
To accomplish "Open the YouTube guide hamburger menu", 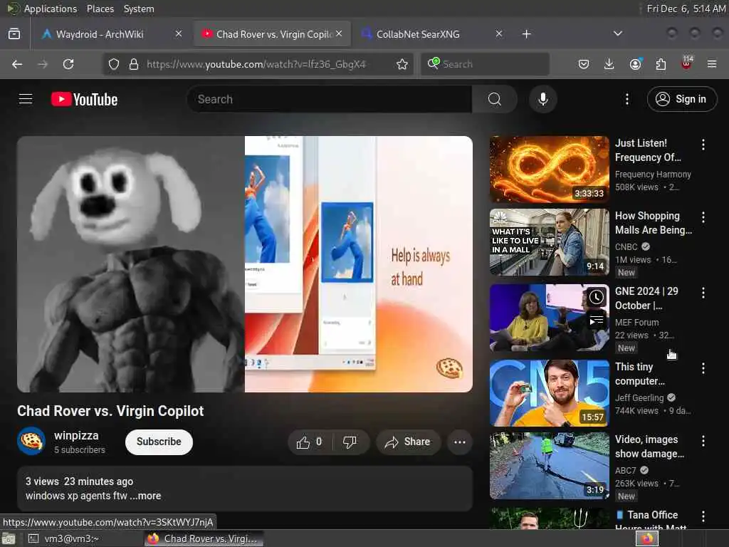I will [26, 99].
